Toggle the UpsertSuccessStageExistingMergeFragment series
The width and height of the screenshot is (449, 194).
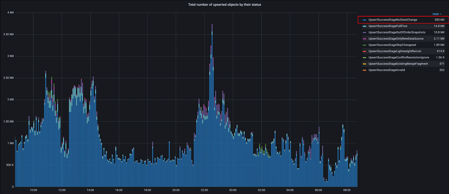(x=398, y=64)
